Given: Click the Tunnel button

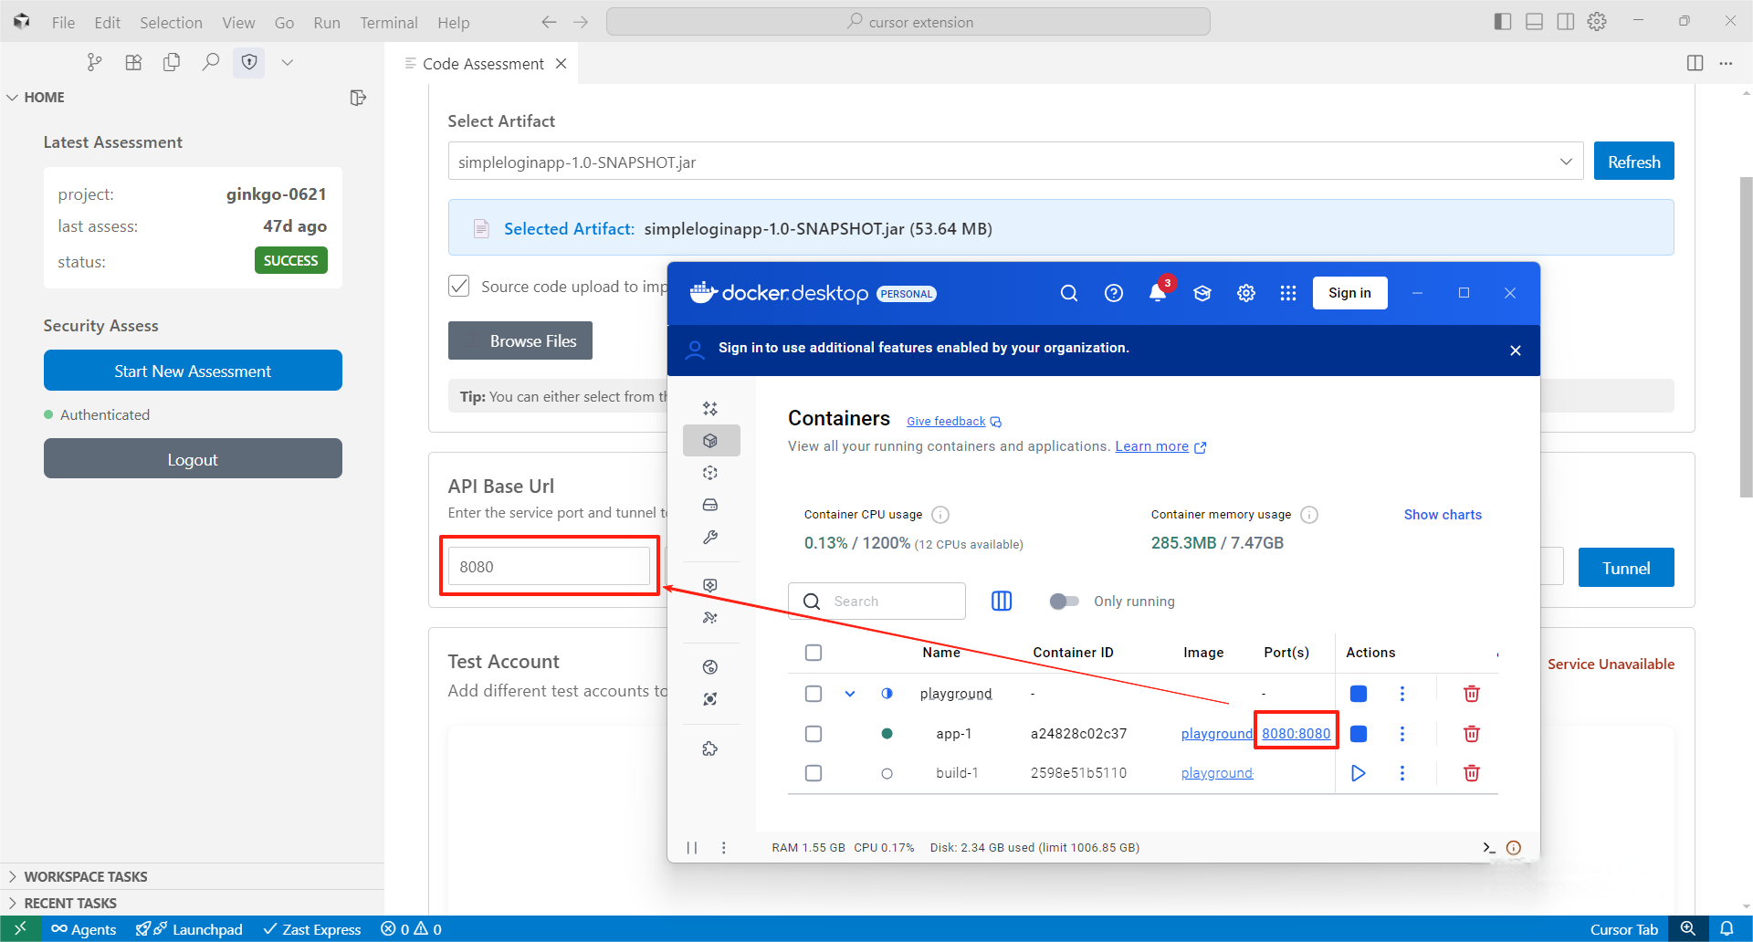Looking at the screenshot, I should [1626, 568].
